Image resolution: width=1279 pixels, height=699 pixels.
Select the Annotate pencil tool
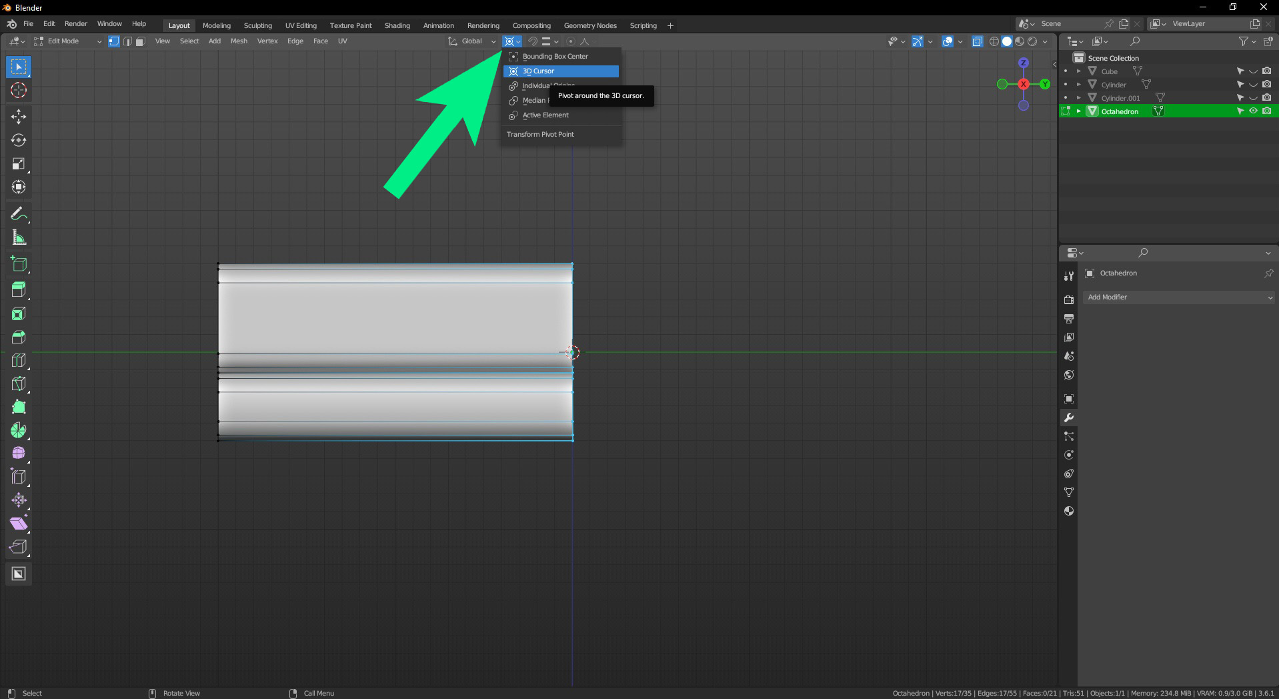click(x=19, y=214)
